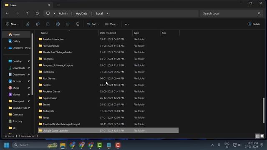Open File Explorer on the taskbar

(63, 145)
